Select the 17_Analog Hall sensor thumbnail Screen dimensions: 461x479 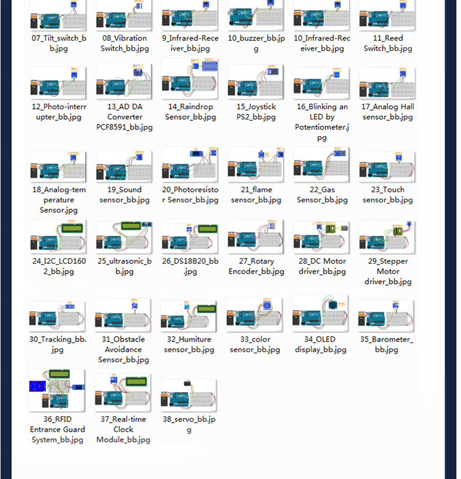tap(387, 83)
